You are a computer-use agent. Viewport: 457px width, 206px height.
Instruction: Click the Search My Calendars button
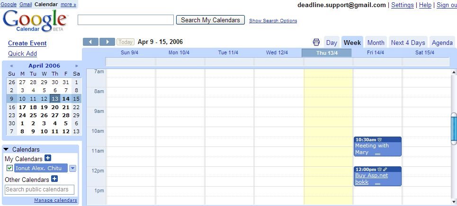pos(210,20)
